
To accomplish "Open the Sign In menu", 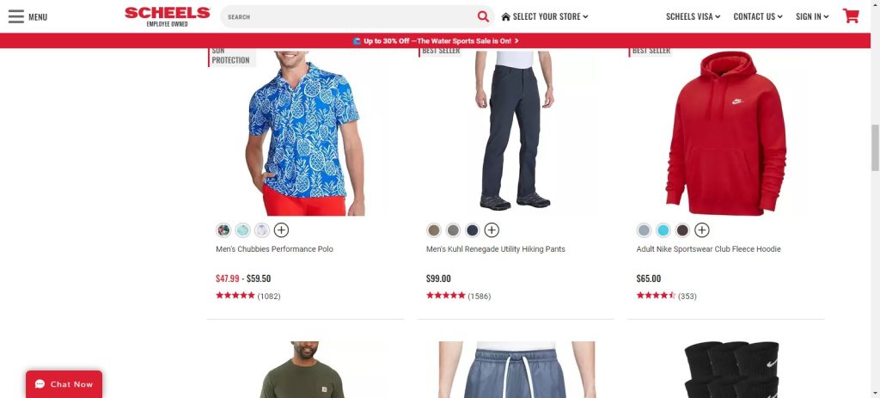I will 812,17.
